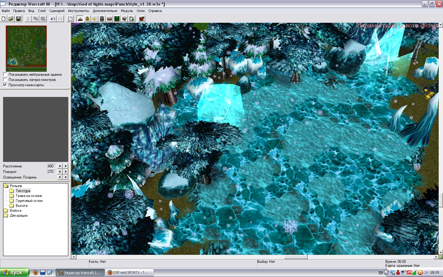
Task: Open the Слой menu
Action: 42,11
